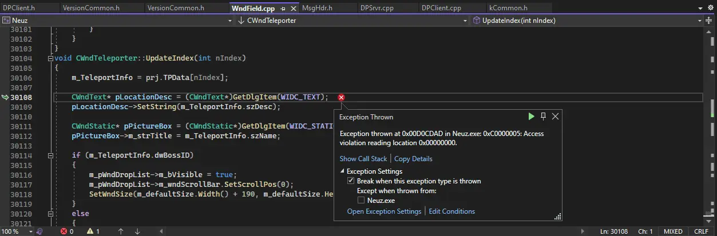Switch to the DPClient.cpp tab

tap(442, 8)
